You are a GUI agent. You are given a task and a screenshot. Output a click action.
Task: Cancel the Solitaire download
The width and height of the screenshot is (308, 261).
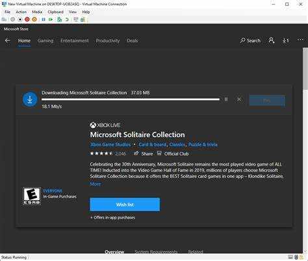239,99
